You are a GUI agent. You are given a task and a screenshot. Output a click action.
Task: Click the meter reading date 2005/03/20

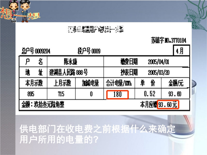[159, 72]
